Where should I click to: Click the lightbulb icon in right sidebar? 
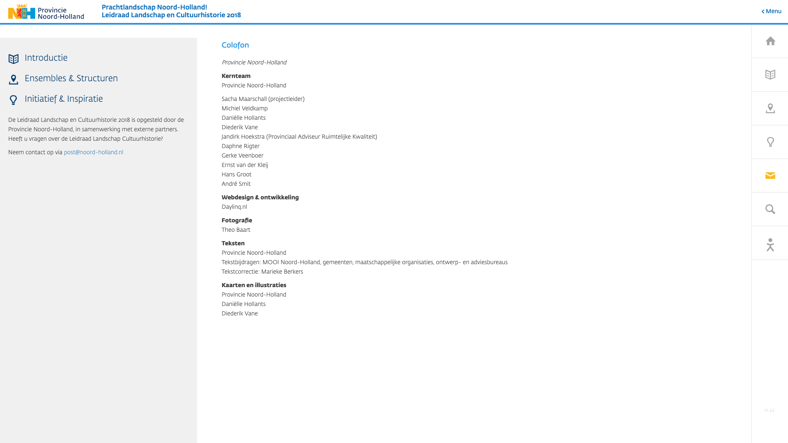[x=770, y=142]
